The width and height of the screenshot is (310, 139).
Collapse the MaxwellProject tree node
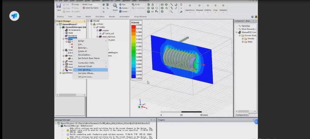(57, 24)
